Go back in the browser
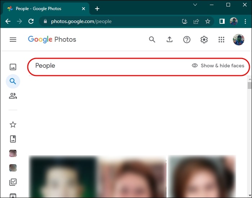This screenshot has height=198, width=252. [x=8, y=21]
